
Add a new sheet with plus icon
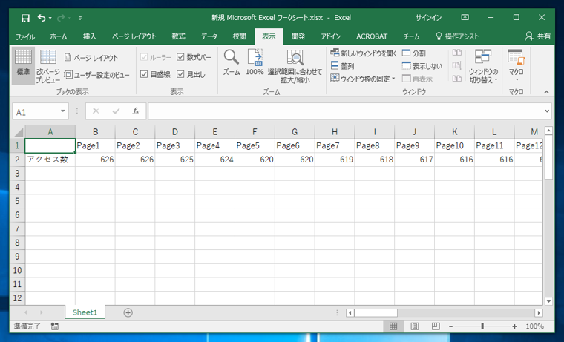tap(128, 312)
